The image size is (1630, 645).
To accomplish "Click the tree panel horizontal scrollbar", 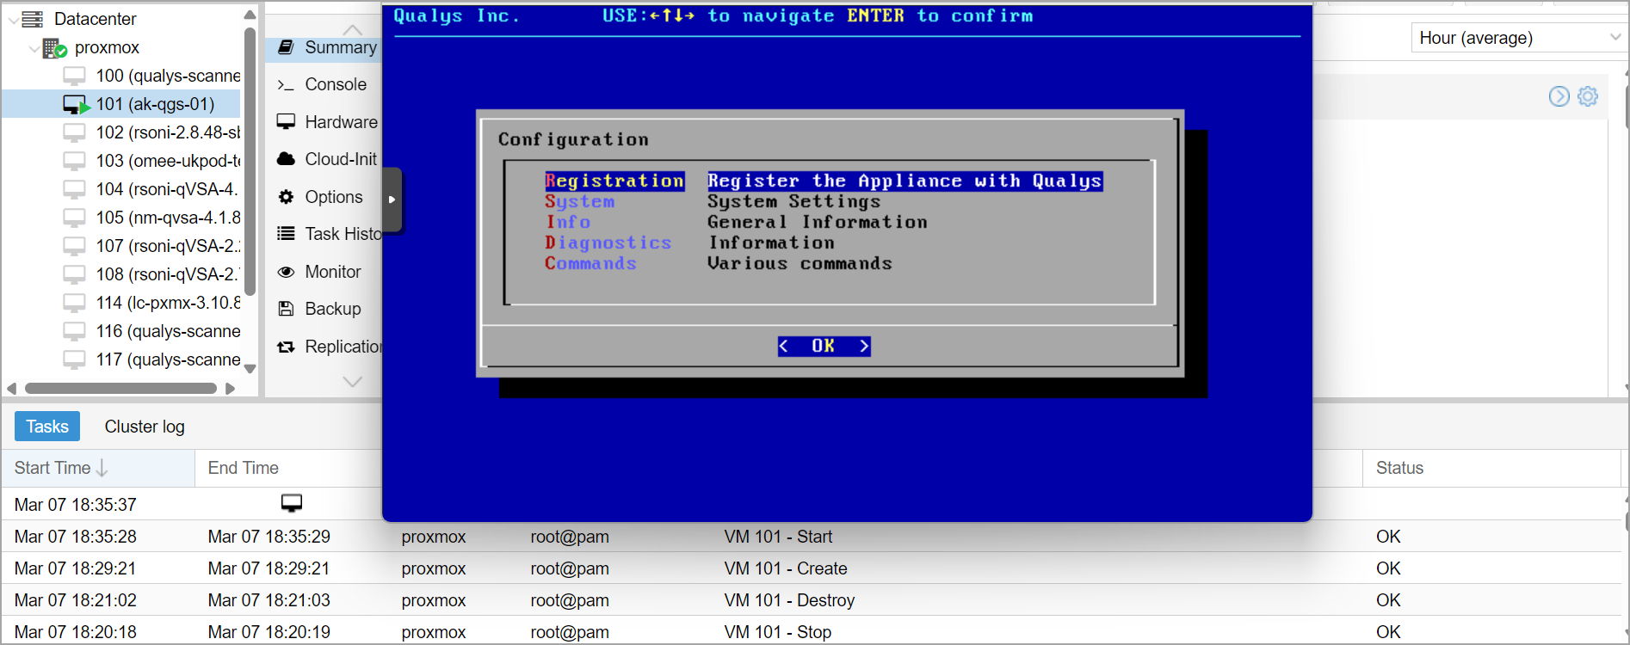I will coord(120,389).
